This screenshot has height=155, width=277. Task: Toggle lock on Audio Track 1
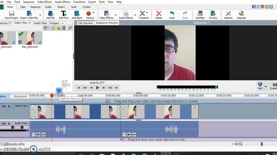pyautogui.click(x=9, y=124)
